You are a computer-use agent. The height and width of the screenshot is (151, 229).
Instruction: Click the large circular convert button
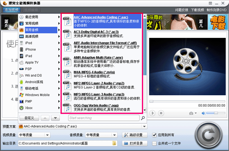(x=209, y=135)
